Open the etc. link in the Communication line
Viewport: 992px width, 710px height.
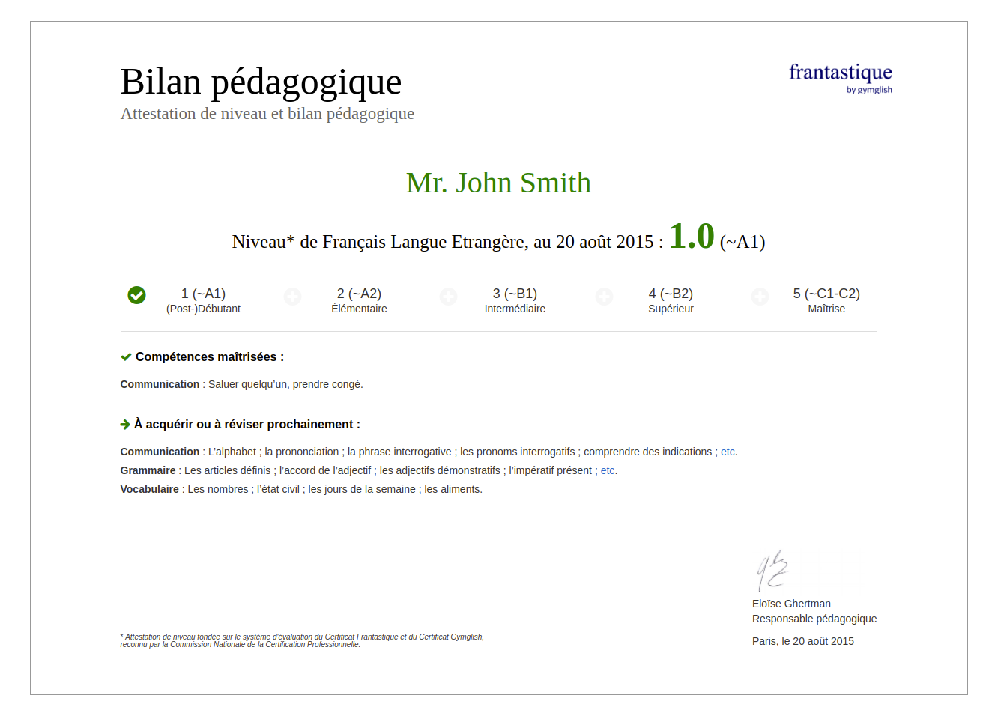coord(728,452)
